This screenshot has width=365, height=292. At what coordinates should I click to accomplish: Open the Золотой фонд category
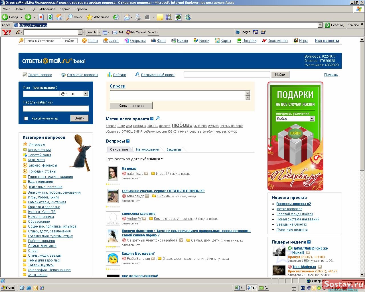39,155
